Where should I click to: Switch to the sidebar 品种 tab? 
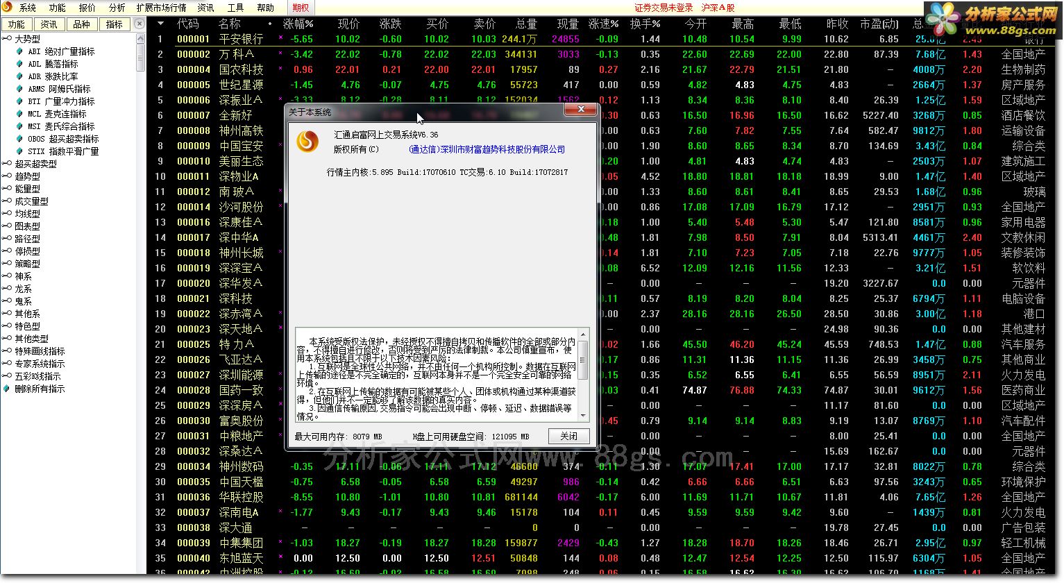pyautogui.click(x=82, y=24)
